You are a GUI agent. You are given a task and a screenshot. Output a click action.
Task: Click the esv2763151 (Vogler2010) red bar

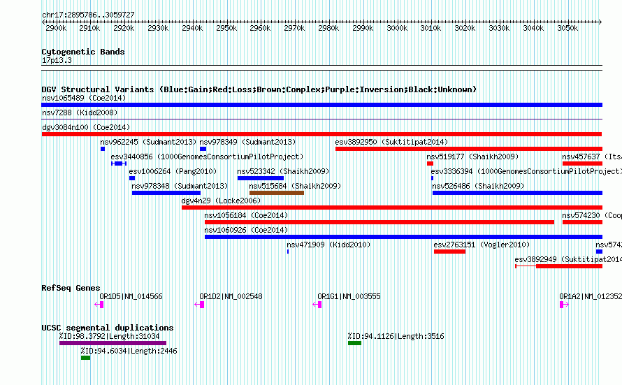pyautogui.click(x=449, y=252)
